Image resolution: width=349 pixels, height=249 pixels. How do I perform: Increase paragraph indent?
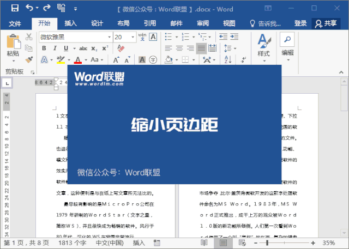pyautogui.click(x=234, y=37)
